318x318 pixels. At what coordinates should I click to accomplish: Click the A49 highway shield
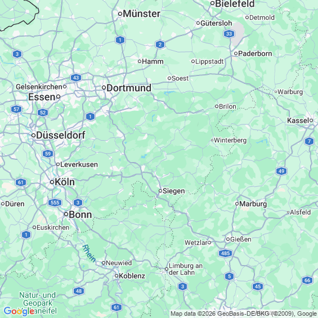281,171
